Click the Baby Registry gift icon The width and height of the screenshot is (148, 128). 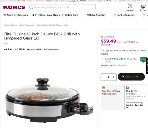tap(88, 15)
